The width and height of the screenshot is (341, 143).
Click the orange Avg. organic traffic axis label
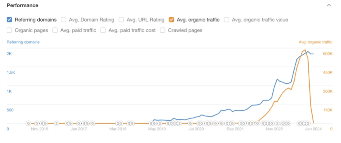pyautogui.click(x=315, y=42)
